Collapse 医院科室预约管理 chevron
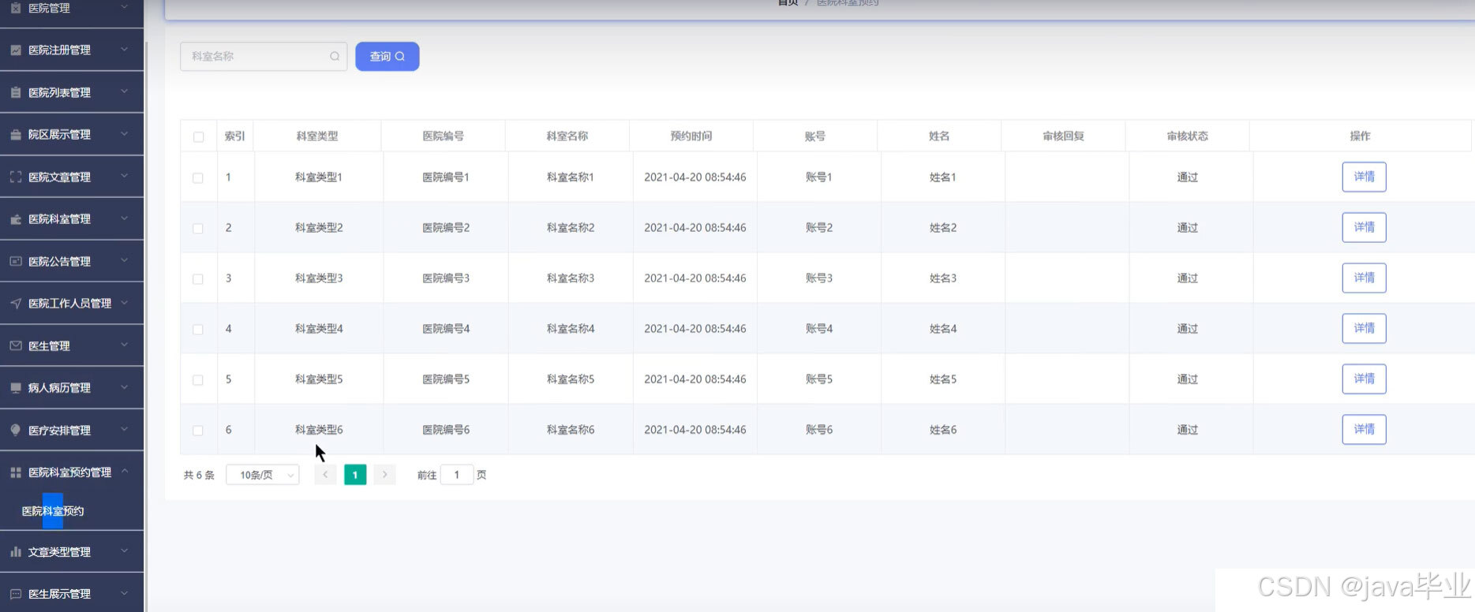 tap(124, 472)
